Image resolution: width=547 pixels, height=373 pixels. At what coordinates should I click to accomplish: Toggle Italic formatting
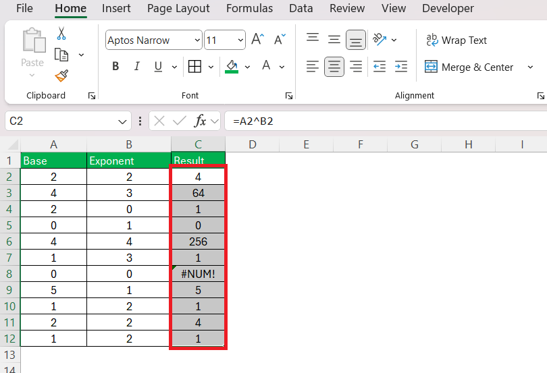tap(136, 66)
